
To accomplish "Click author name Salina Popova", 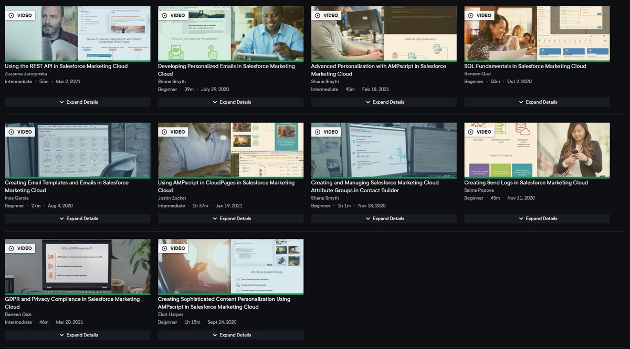I will click(480, 190).
